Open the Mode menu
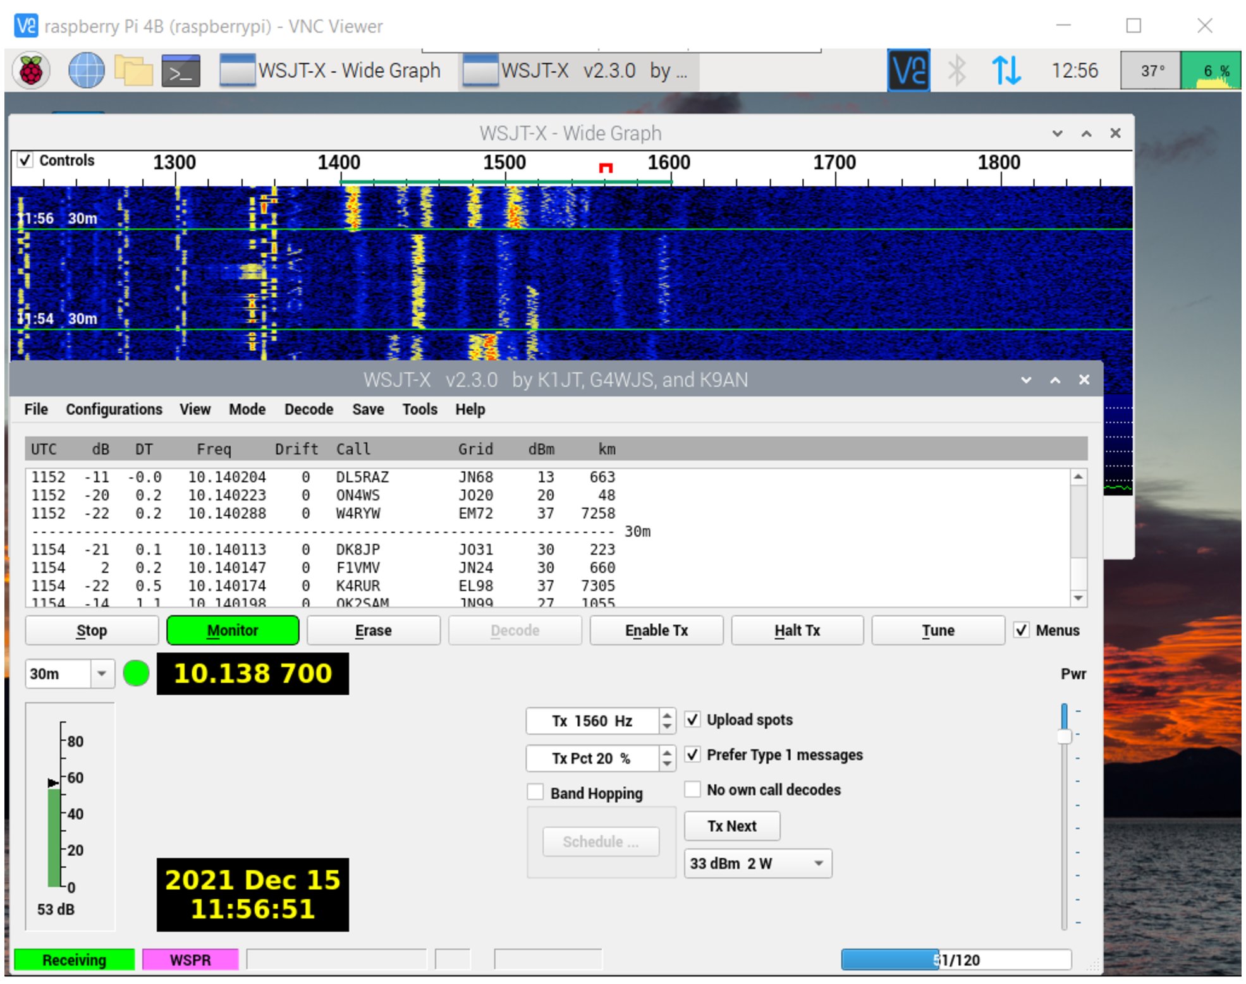The height and width of the screenshot is (984, 1246). pyautogui.click(x=247, y=410)
